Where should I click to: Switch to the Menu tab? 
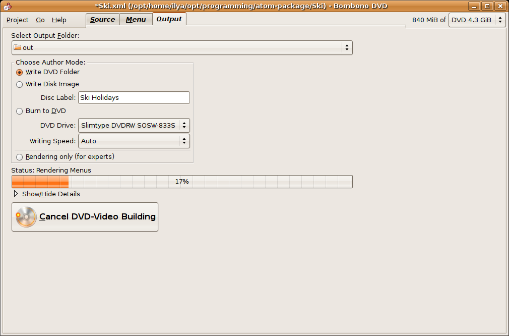[x=136, y=20]
